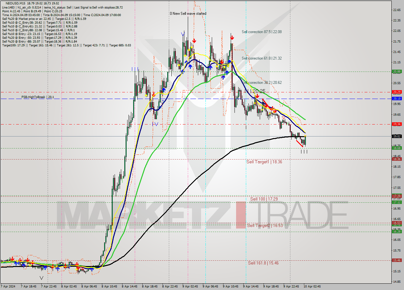Click the 14.85 price axis label
Image resolution: width=404 pixels, height=290 pixels.
pyautogui.click(x=397, y=281)
